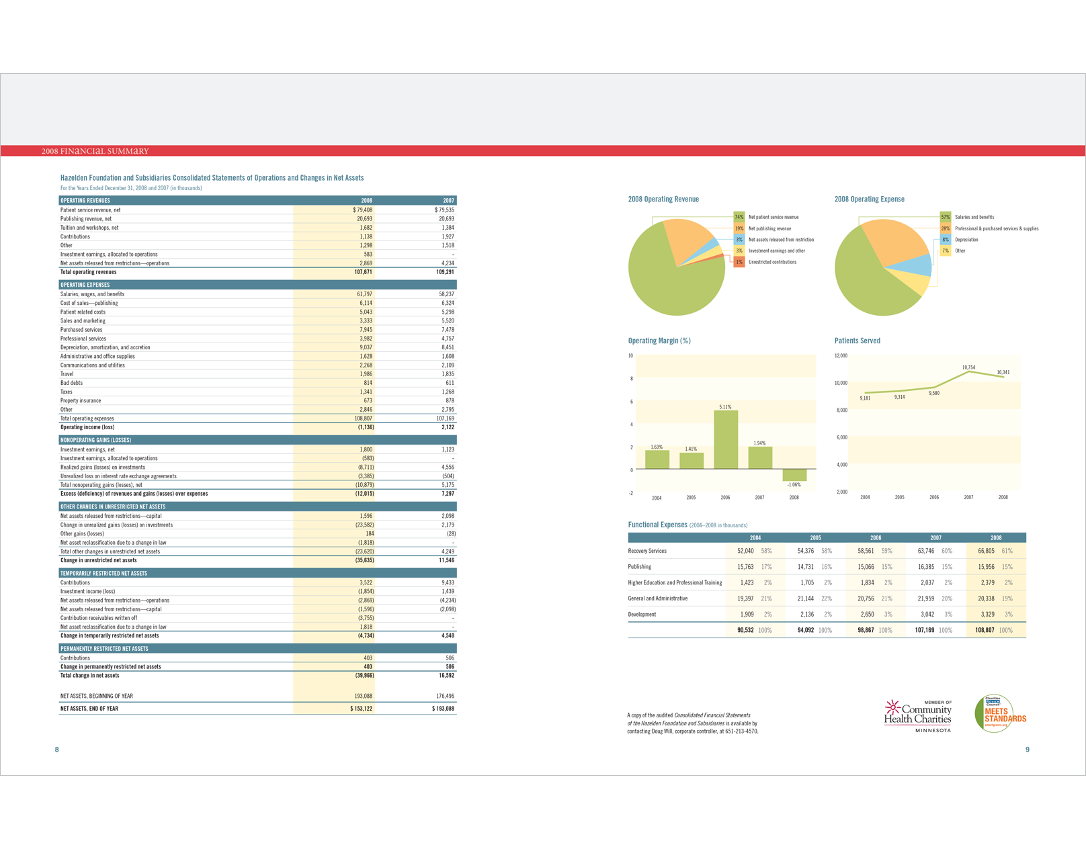The image size is (1086, 849).
Task: Click the Community Health Charities Minnesota logo
Action: pos(918,716)
